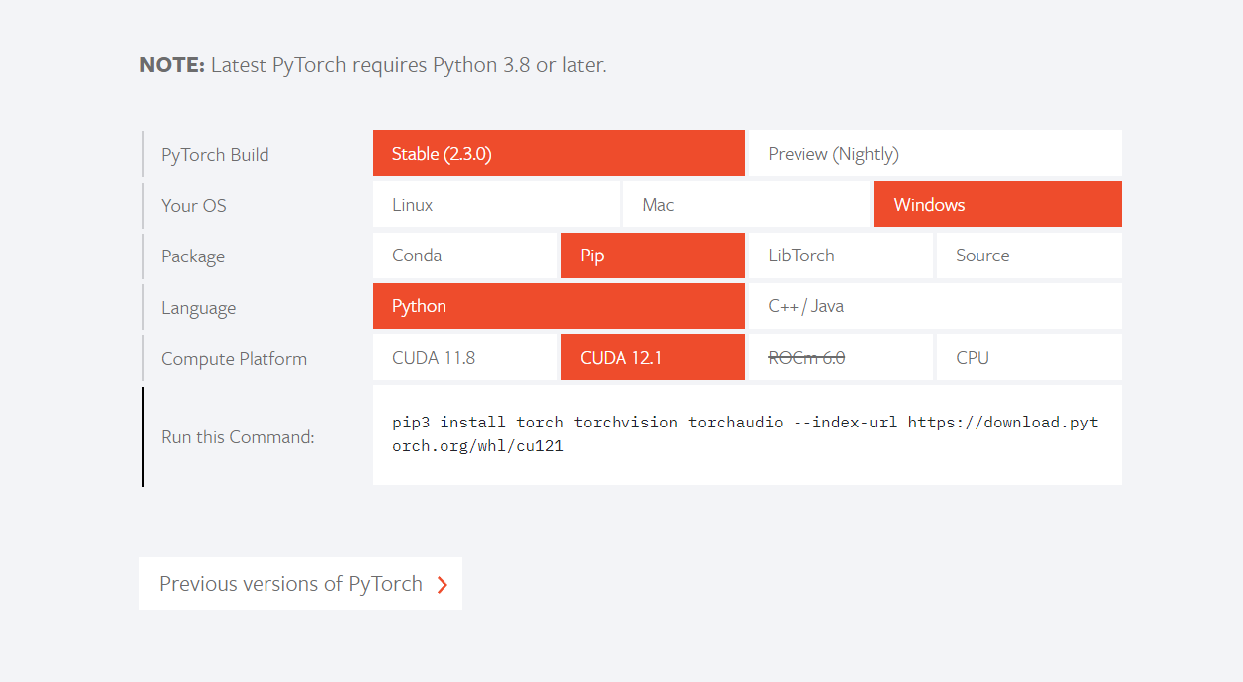
Task: Click the Package row label
Action: coord(193,256)
